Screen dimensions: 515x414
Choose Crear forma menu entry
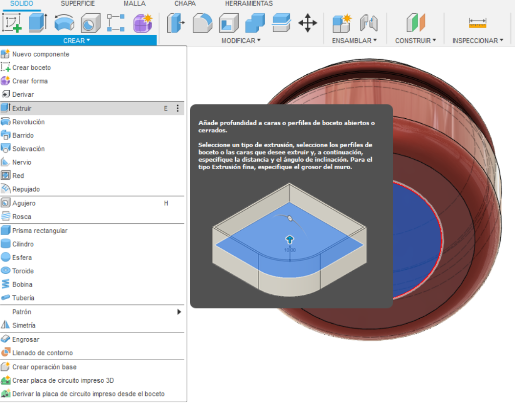(x=92, y=81)
